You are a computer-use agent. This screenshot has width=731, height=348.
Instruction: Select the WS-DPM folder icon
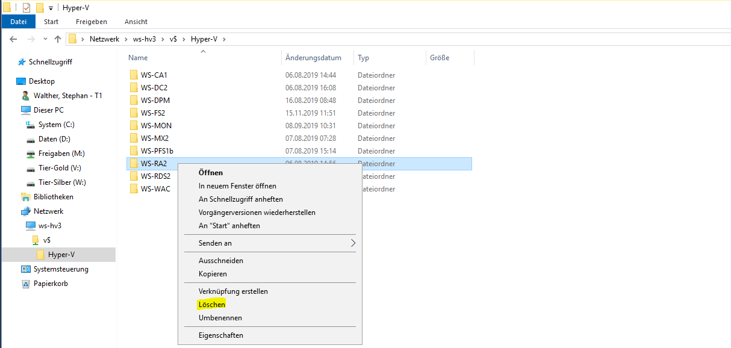tap(134, 101)
